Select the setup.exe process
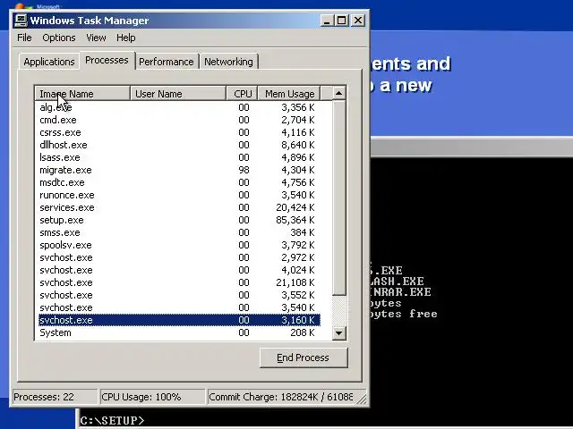Image resolution: width=573 pixels, height=429 pixels. (x=179, y=220)
